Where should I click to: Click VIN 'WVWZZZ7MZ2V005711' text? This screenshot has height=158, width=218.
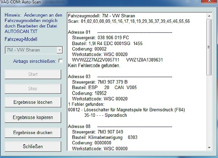(x=96, y=60)
